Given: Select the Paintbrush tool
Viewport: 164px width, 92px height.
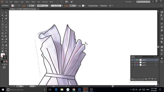Looking at the screenshot, I should click(x=6, y=25).
